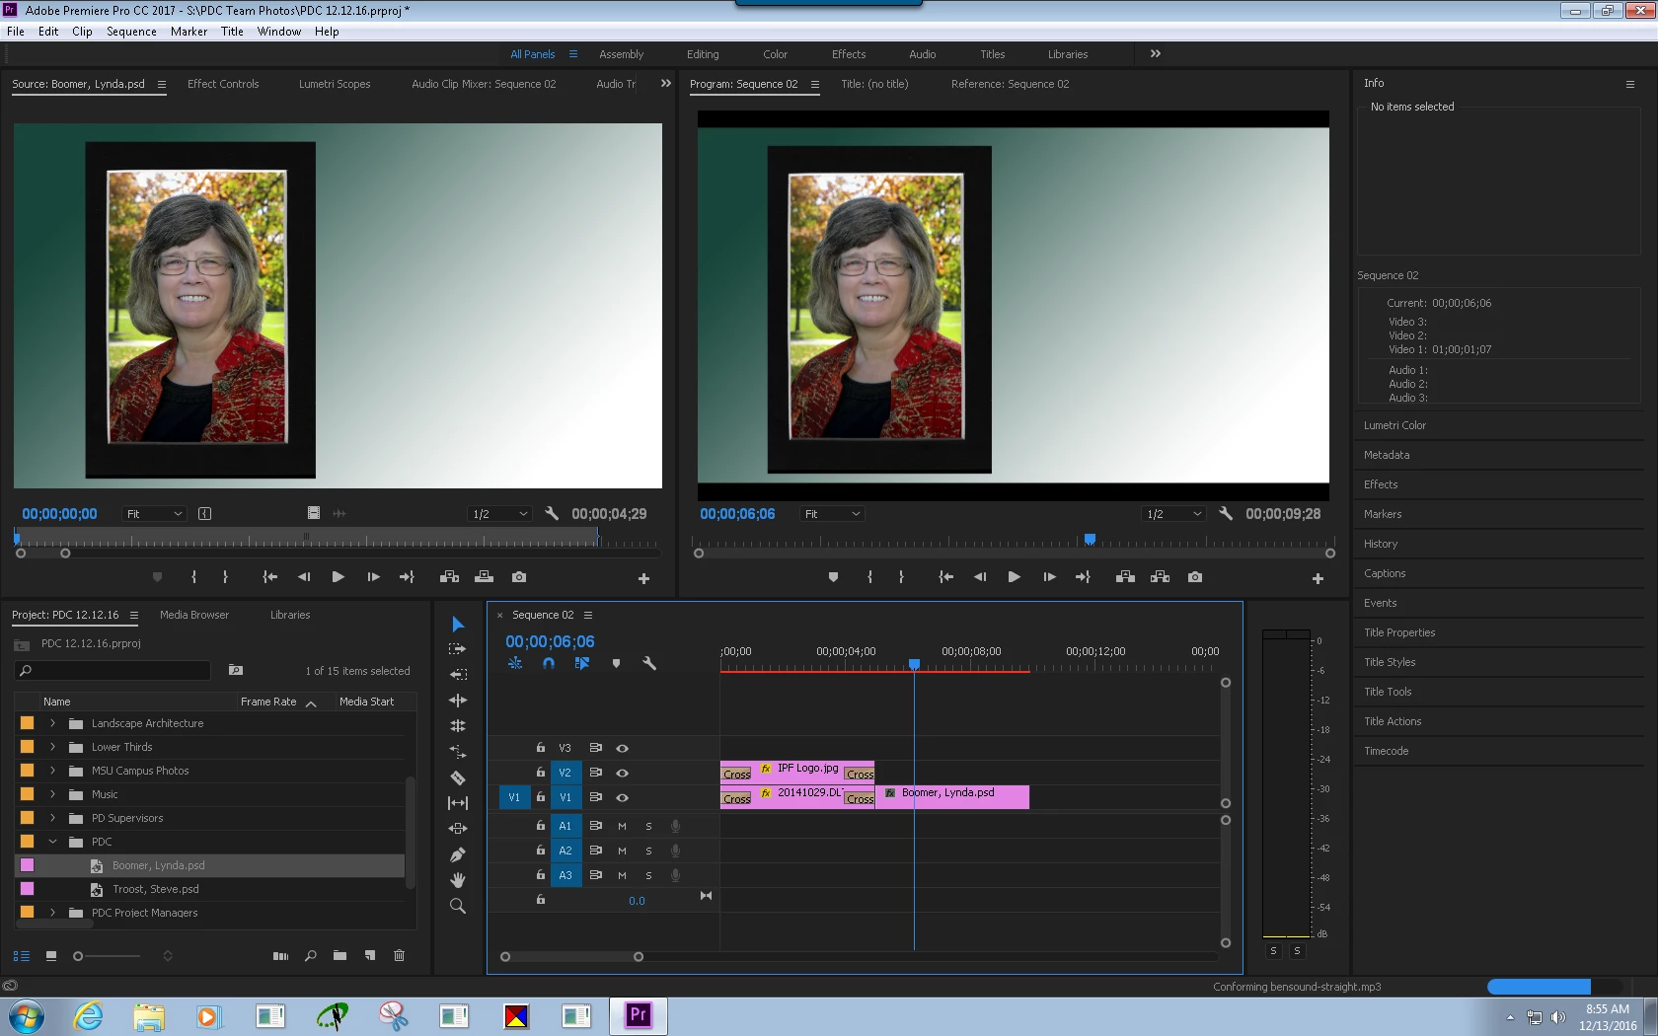The height and width of the screenshot is (1036, 1658).
Task: Open the Media Browser tab
Action: click(x=194, y=615)
